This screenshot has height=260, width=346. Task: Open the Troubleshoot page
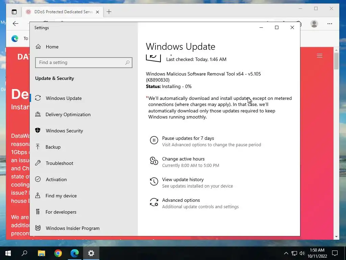pos(59,163)
